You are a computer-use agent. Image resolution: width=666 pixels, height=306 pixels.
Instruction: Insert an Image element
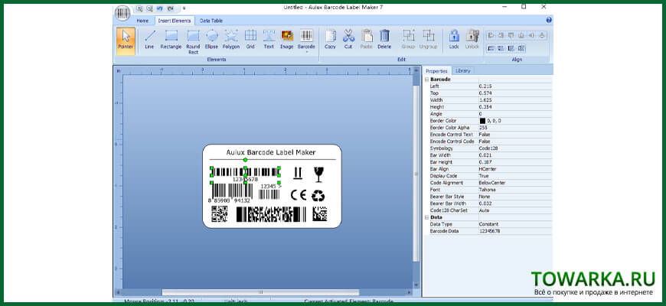point(287,40)
